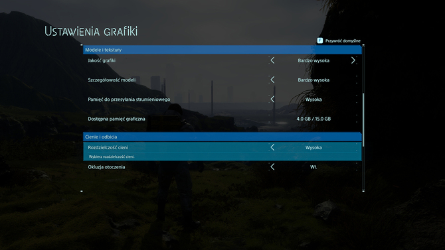Click the Modele i tekstury section header
The width and height of the screenshot is (445, 250).
click(x=222, y=50)
